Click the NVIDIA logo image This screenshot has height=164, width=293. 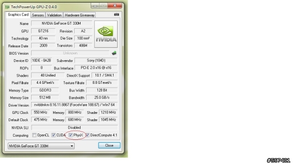(x=106, y=34)
